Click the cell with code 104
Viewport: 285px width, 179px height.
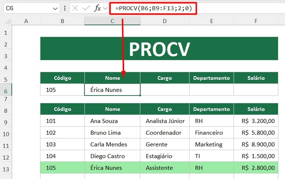coord(62,156)
